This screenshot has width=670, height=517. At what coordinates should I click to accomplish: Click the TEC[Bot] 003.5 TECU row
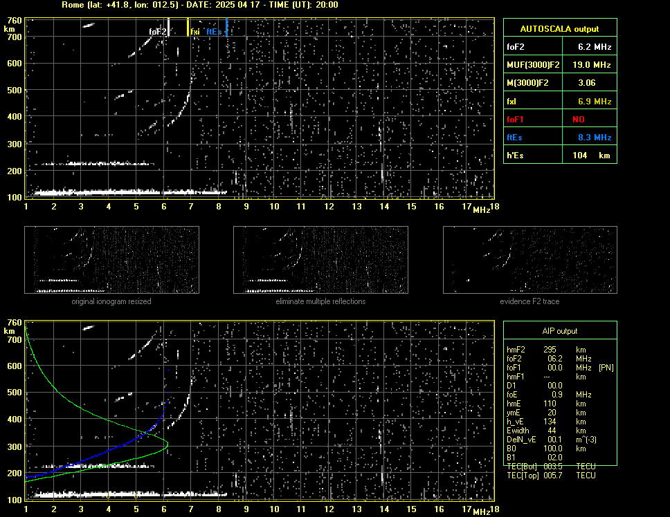point(551,467)
